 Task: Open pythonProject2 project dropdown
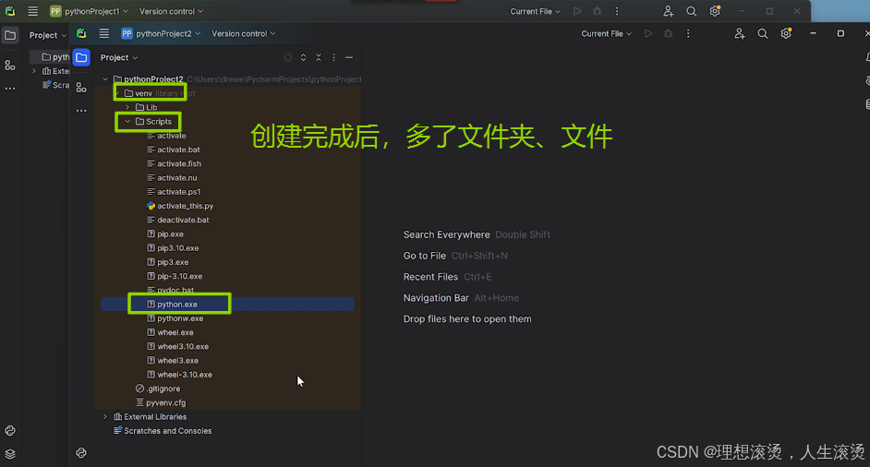click(161, 34)
